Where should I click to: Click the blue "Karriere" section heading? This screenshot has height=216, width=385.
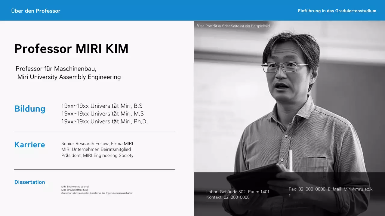pyautogui.click(x=30, y=145)
